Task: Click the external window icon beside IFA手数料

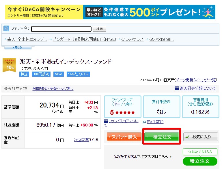Action: pos(144,122)
